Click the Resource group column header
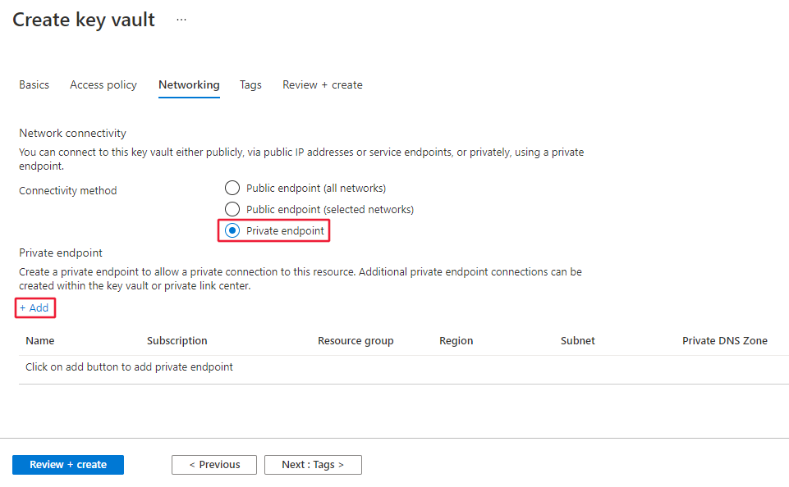 356,340
